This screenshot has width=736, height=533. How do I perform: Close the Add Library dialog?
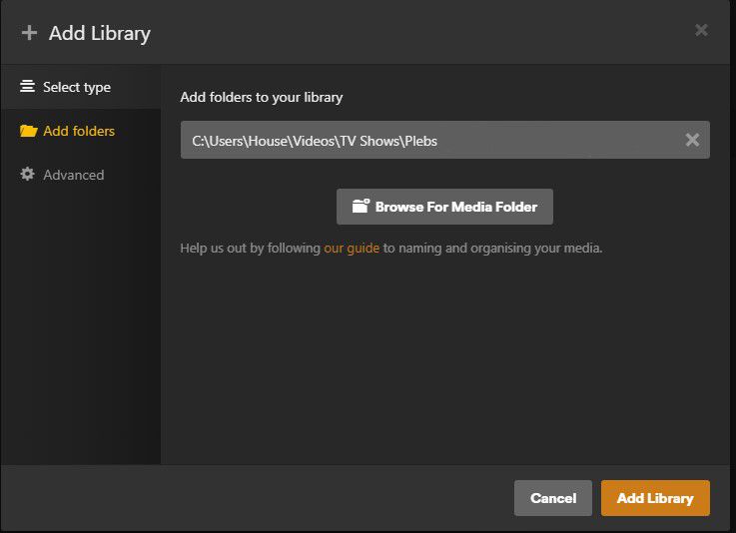pos(701,30)
